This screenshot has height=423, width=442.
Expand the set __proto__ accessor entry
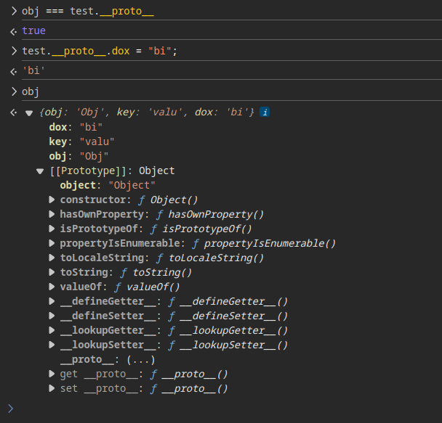point(52,388)
